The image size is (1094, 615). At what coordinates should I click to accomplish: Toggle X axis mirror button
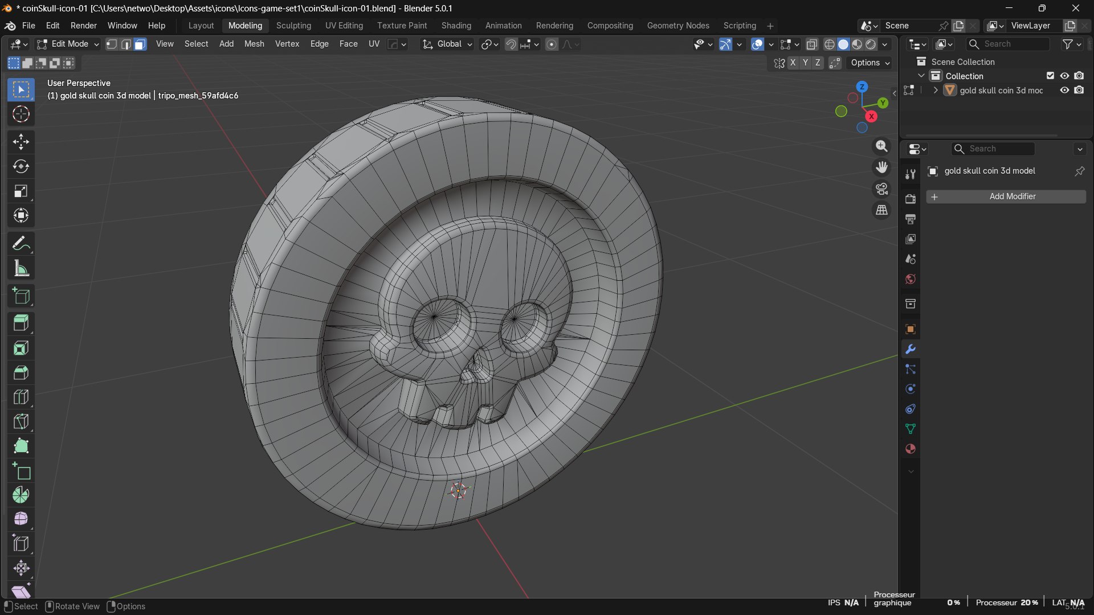(793, 63)
